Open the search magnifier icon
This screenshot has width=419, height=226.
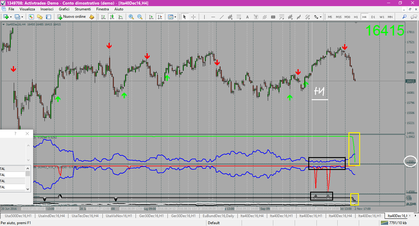tap(405, 17)
